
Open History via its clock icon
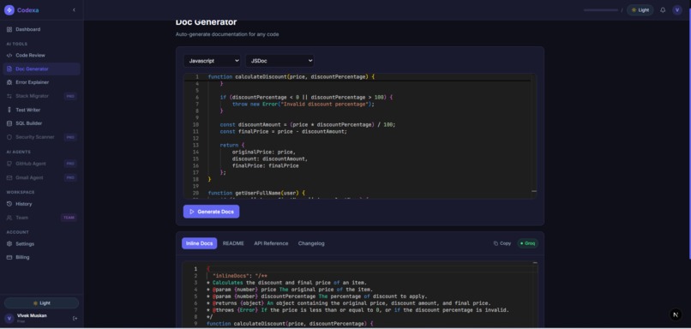pos(9,204)
